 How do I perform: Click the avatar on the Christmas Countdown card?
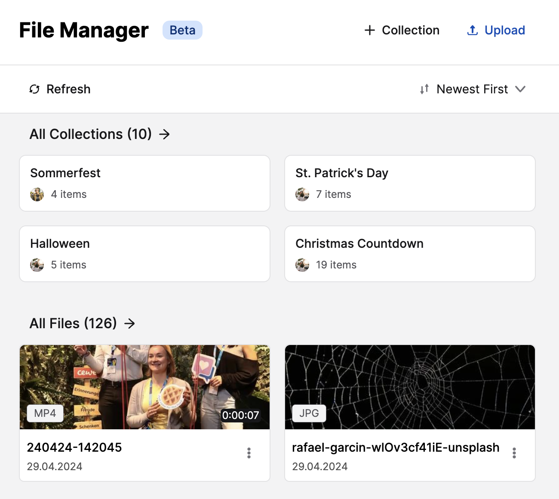click(x=302, y=265)
